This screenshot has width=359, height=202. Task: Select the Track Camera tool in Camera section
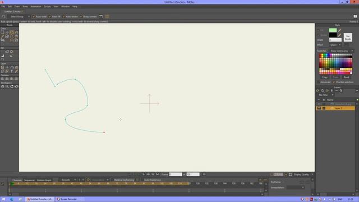coord(2,79)
